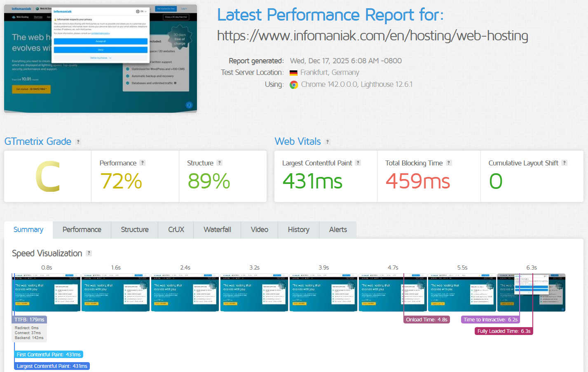Switch to the Performance tab
This screenshot has width=588, height=372.
coord(82,230)
